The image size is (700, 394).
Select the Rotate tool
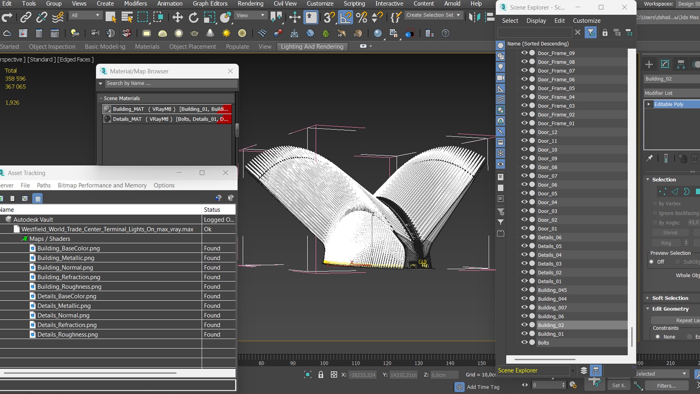point(194,17)
